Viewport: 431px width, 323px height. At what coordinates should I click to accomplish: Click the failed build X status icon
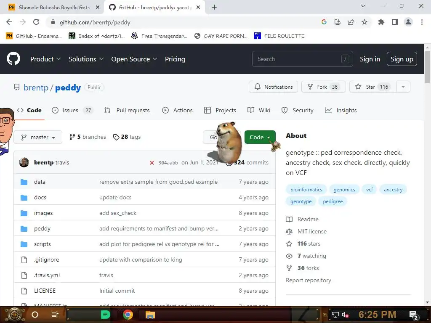[152, 163]
